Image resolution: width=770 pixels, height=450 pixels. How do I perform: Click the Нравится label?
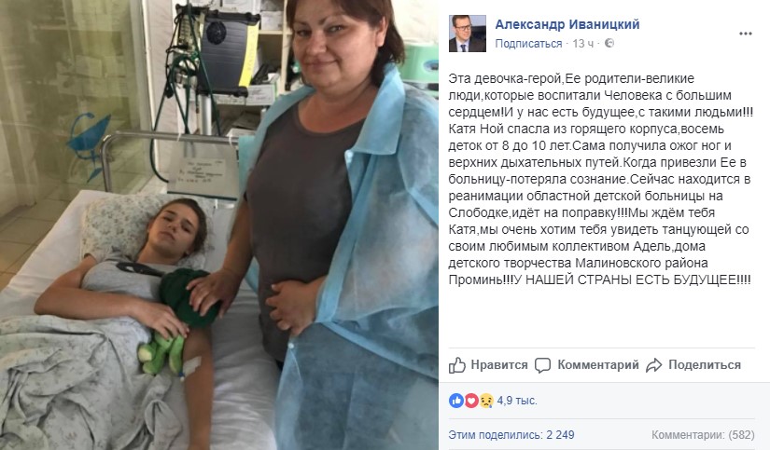click(499, 364)
